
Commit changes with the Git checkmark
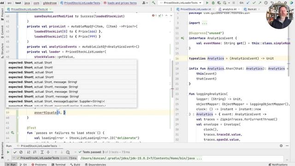tap(254, 3)
